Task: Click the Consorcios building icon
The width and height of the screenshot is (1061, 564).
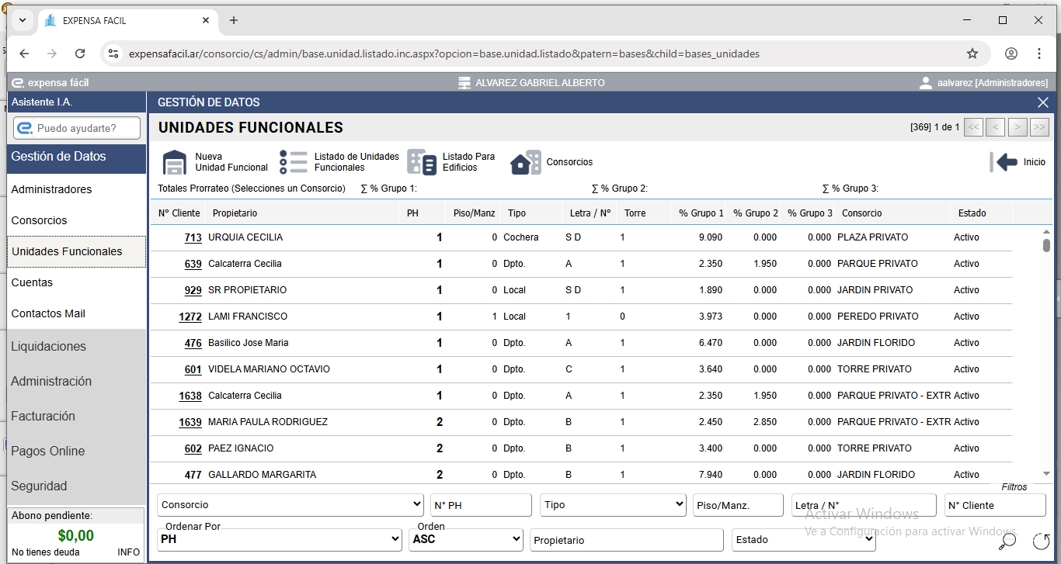Action: pos(526,162)
